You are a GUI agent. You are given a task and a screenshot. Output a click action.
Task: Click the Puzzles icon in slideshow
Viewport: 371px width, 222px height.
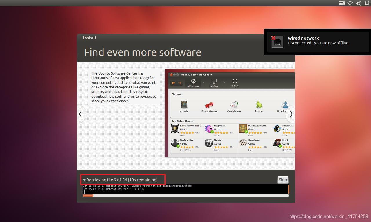pos(259,105)
